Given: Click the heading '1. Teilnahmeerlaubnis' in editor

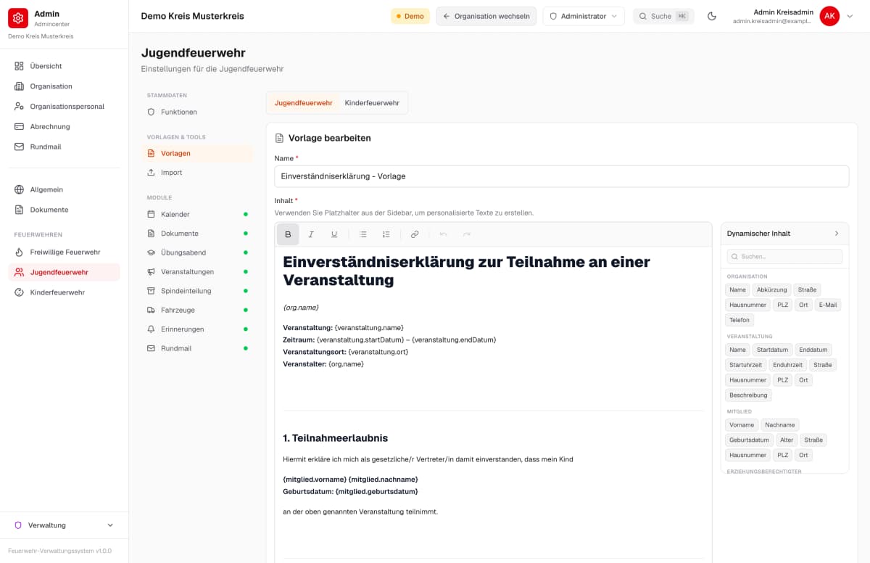Looking at the screenshot, I should (x=335, y=438).
